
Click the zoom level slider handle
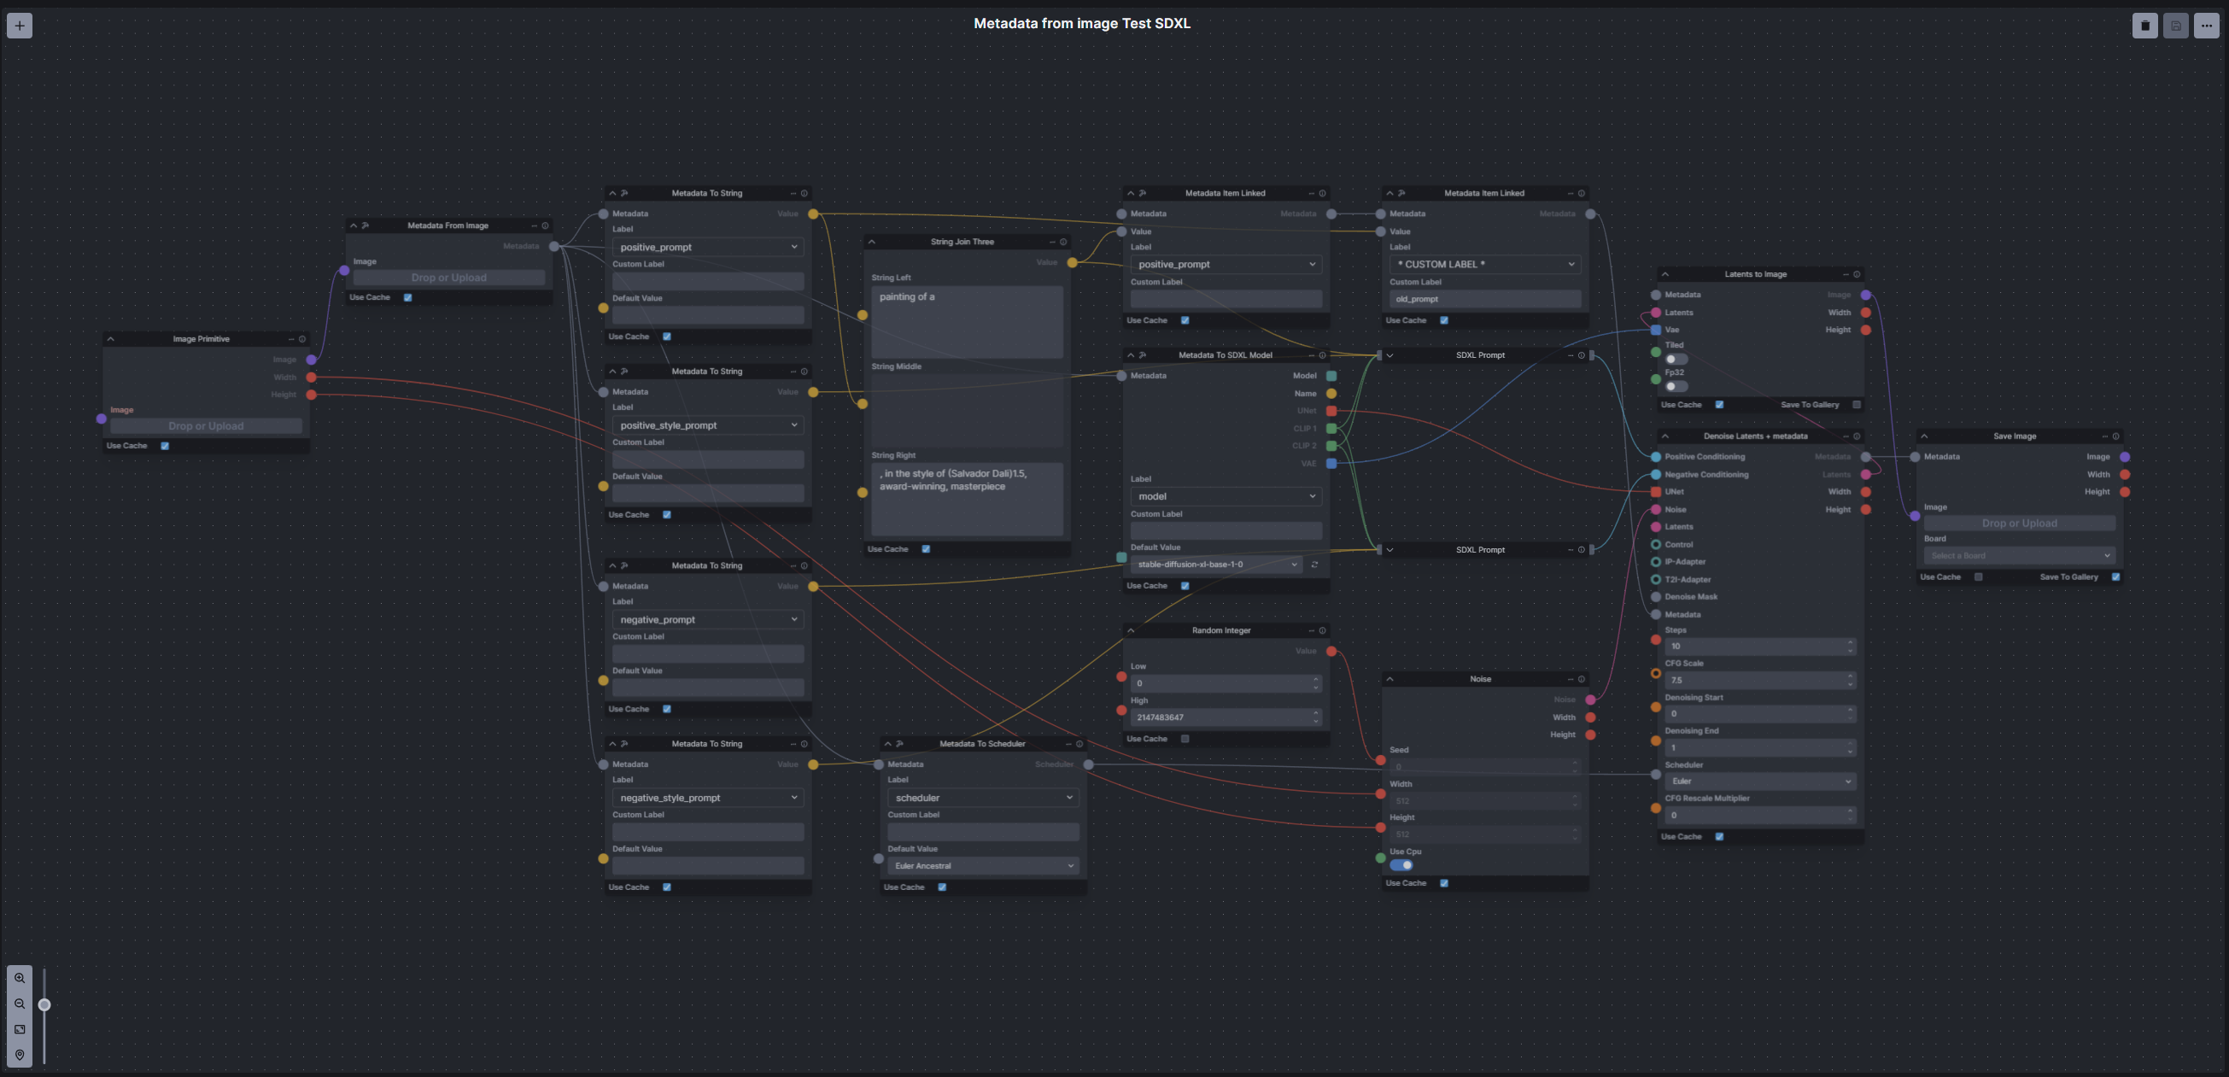tap(44, 1004)
